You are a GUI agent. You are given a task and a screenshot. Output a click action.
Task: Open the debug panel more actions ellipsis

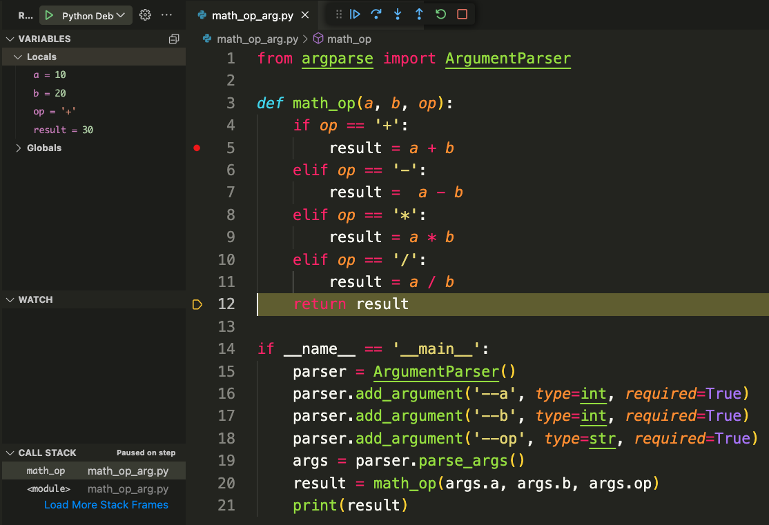[x=167, y=15]
